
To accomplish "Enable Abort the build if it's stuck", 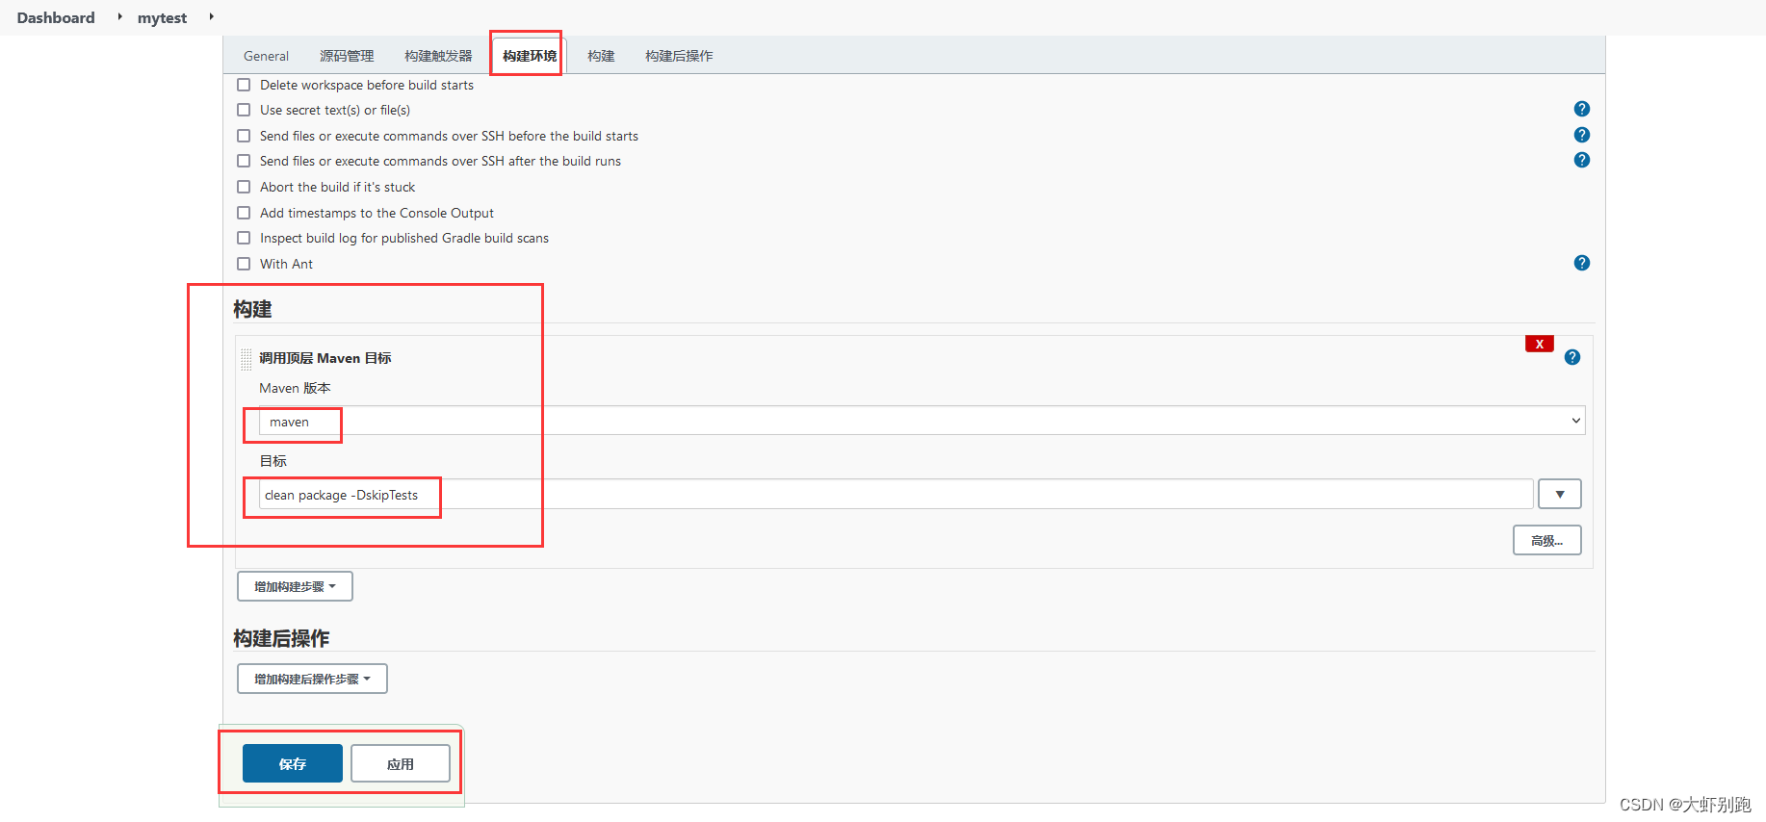I will coord(244,187).
